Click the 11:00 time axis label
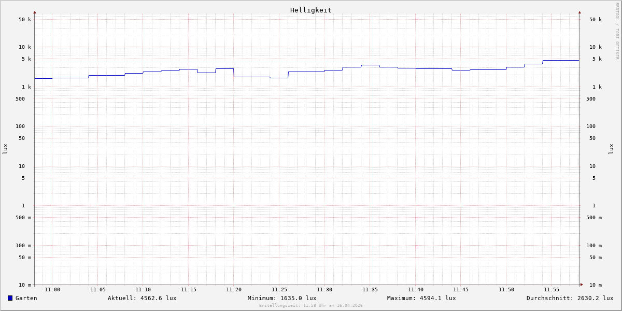Screen dimensions: 622x311 (x=52, y=290)
